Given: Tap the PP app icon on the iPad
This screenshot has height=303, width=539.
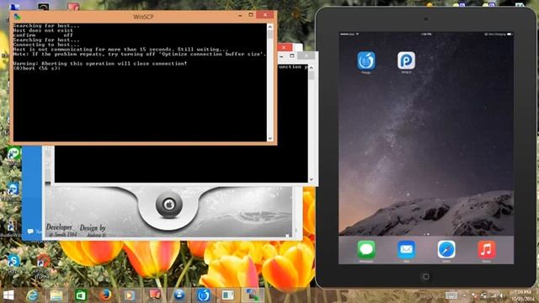Looking at the screenshot, I should pyautogui.click(x=406, y=61).
